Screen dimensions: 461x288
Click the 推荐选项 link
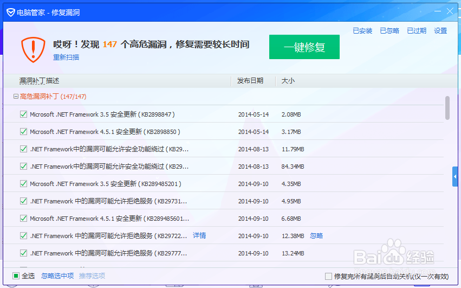(92, 276)
